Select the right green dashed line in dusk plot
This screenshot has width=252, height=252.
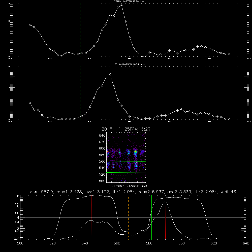point(139,93)
